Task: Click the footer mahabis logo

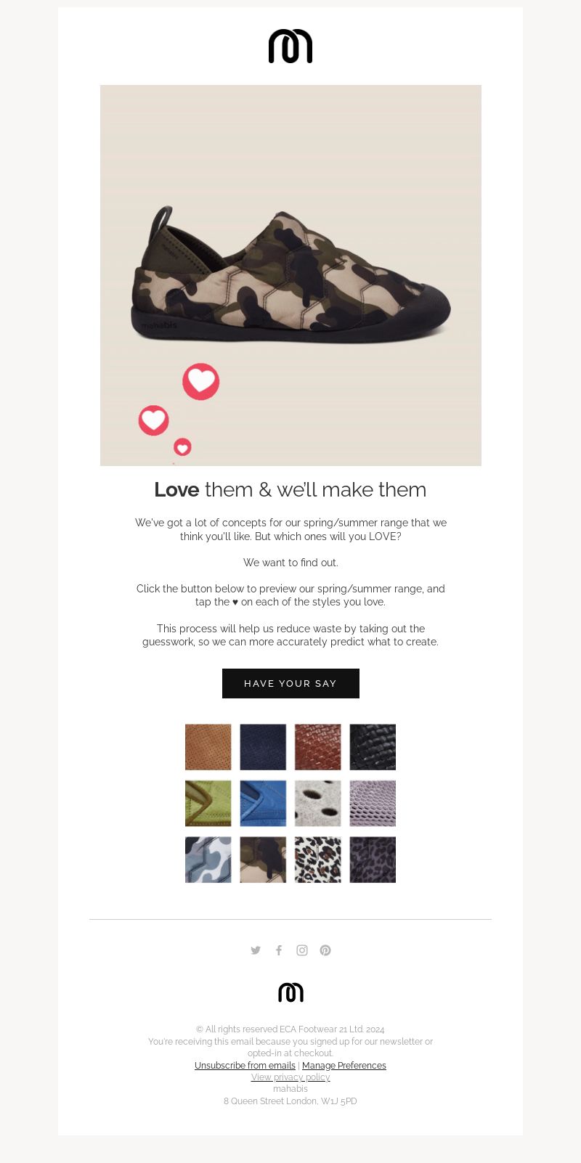Action: coord(290,992)
